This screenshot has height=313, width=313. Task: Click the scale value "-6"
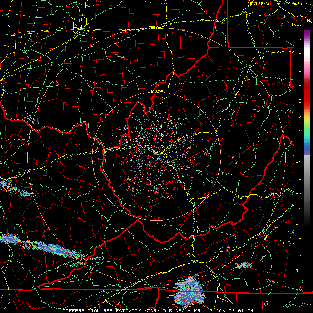point(299,240)
